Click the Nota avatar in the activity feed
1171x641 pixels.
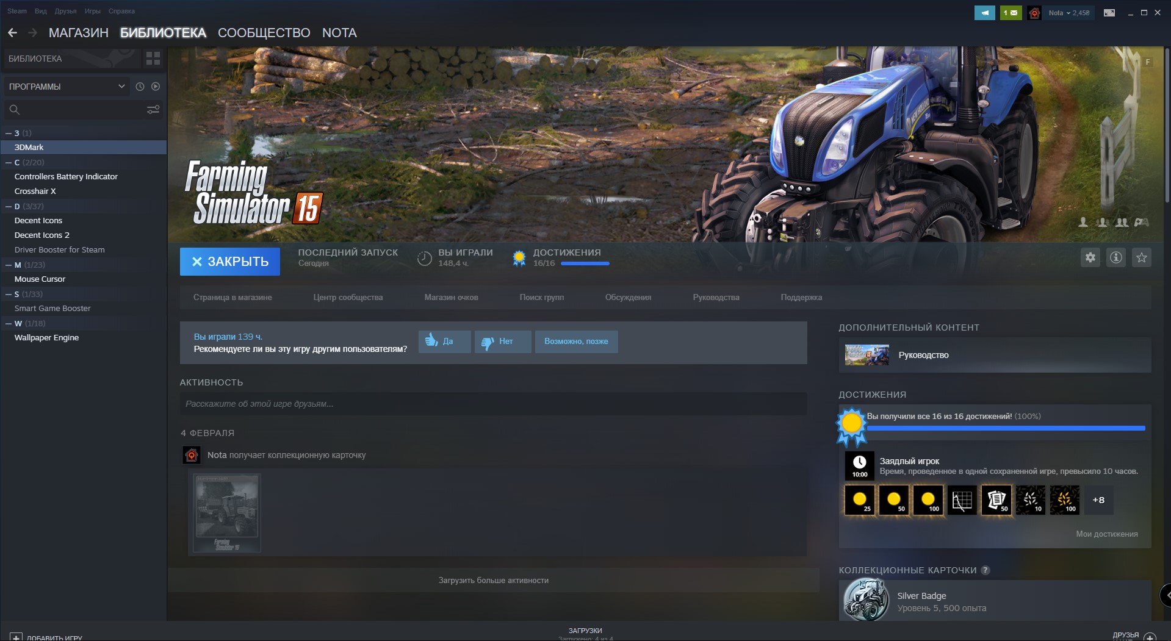[x=192, y=455]
